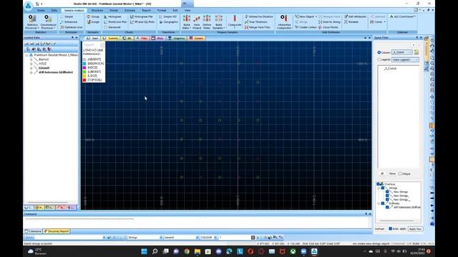
Task: Select the Column radio button
Action: click(x=379, y=52)
